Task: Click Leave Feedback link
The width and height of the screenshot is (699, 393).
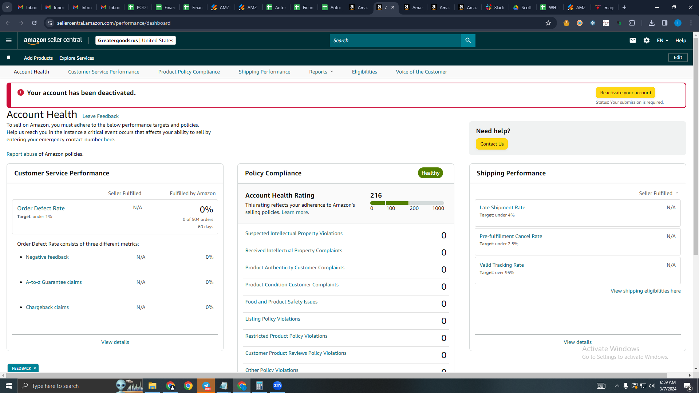Action: (x=100, y=116)
